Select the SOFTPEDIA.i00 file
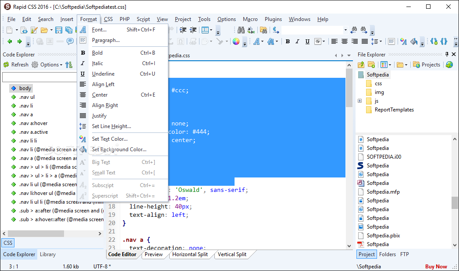The image size is (459, 271). click(x=384, y=156)
